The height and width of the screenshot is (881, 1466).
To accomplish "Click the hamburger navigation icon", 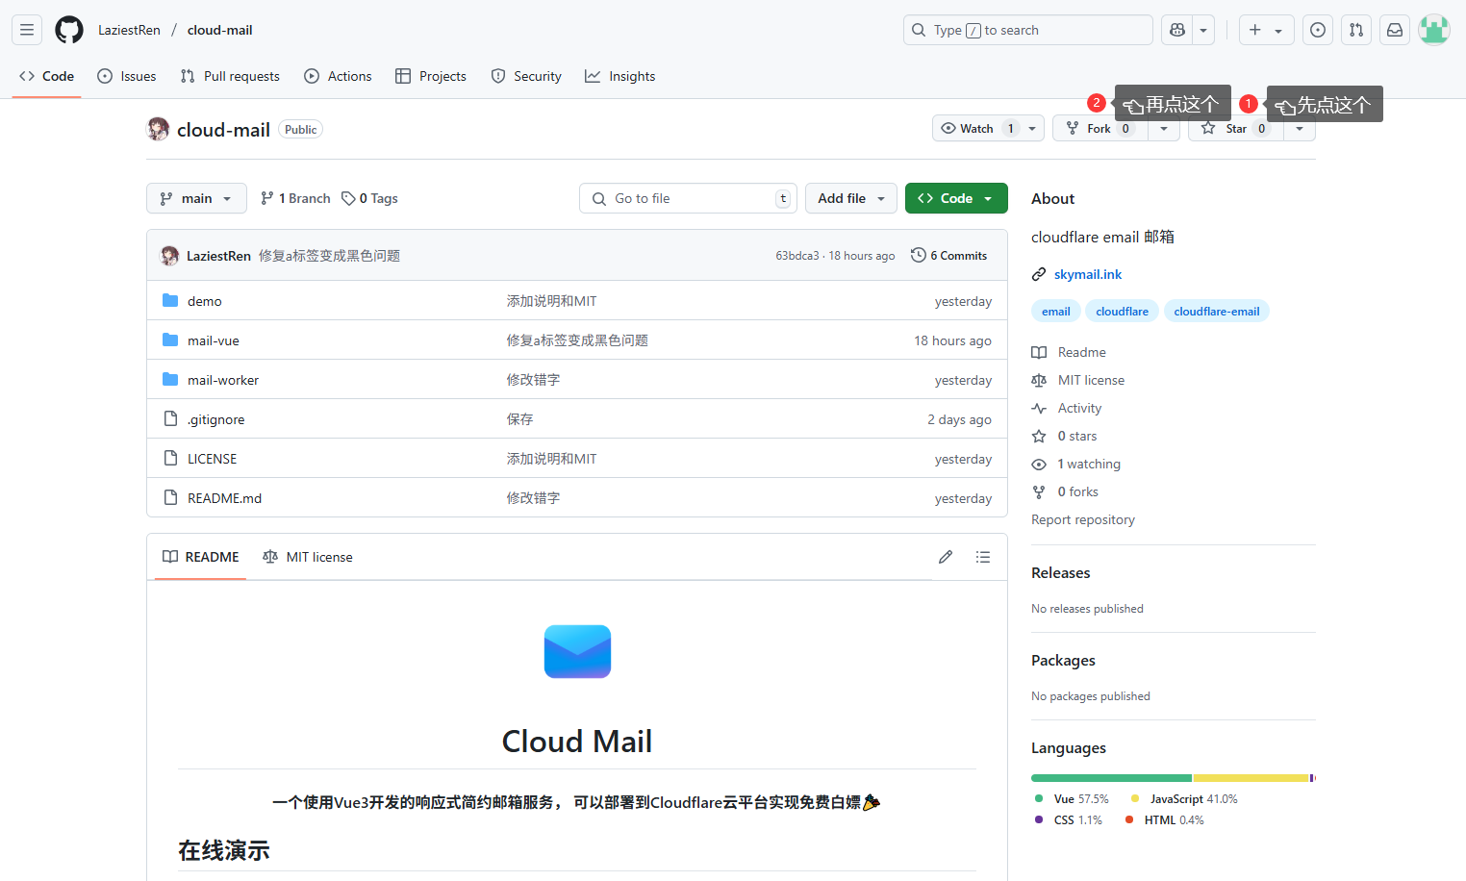I will [x=26, y=30].
